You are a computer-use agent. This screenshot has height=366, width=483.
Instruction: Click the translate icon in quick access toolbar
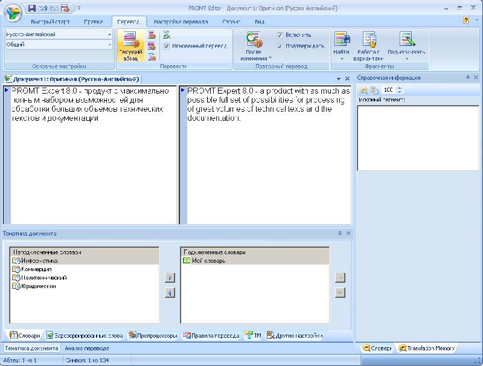click(65, 8)
